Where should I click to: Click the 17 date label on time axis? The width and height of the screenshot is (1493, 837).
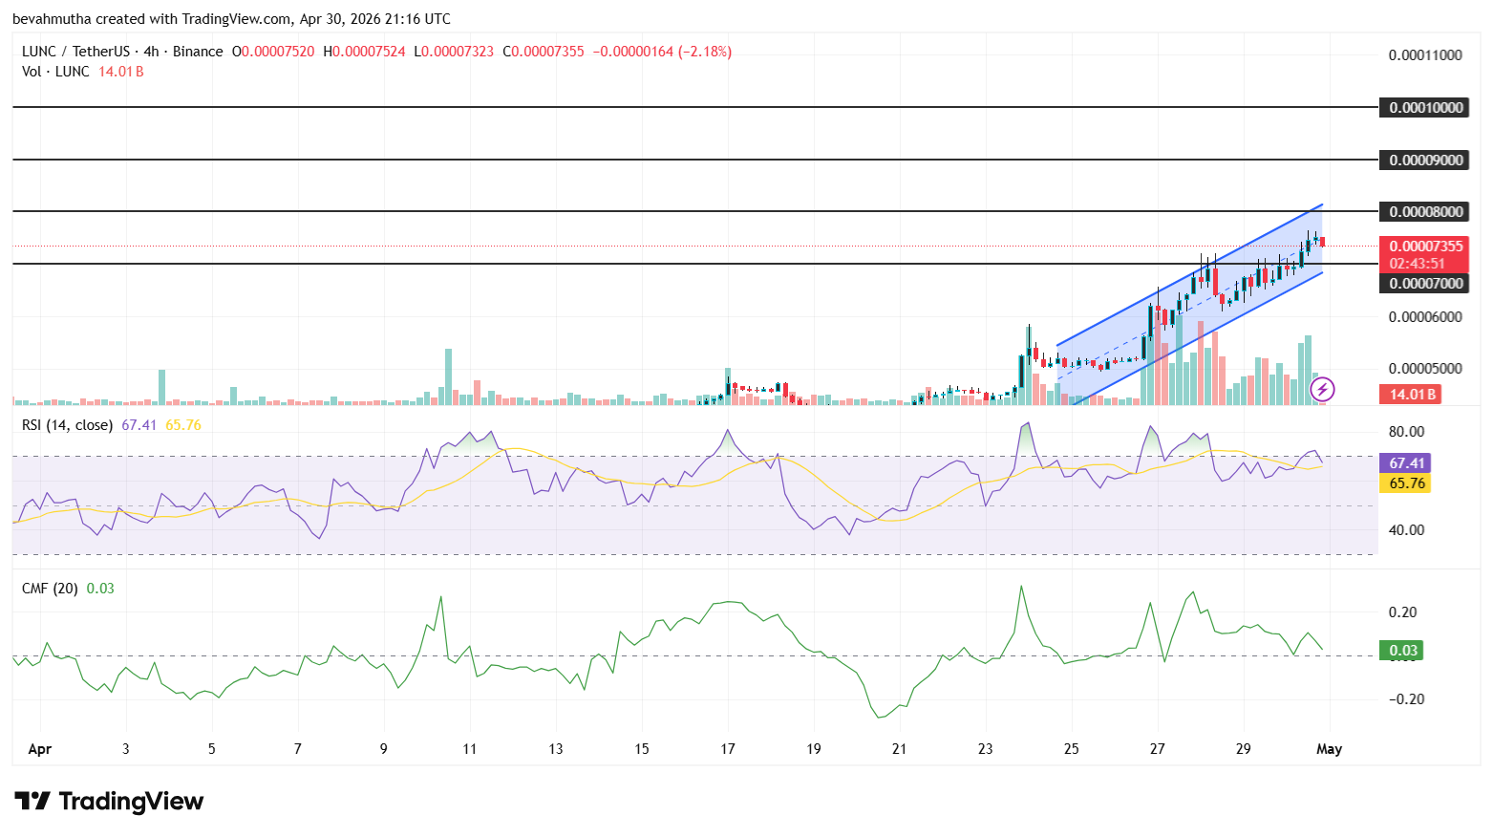pyautogui.click(x=728, y=749)
